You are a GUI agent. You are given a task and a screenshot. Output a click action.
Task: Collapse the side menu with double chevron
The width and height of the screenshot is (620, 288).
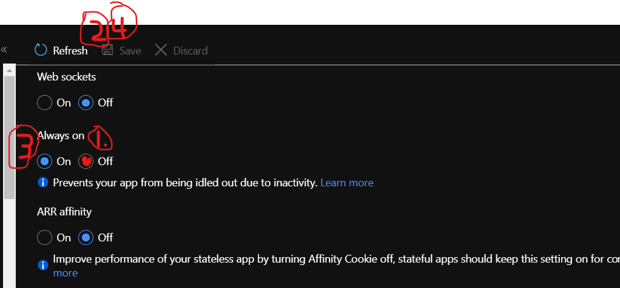coord(4,50)
